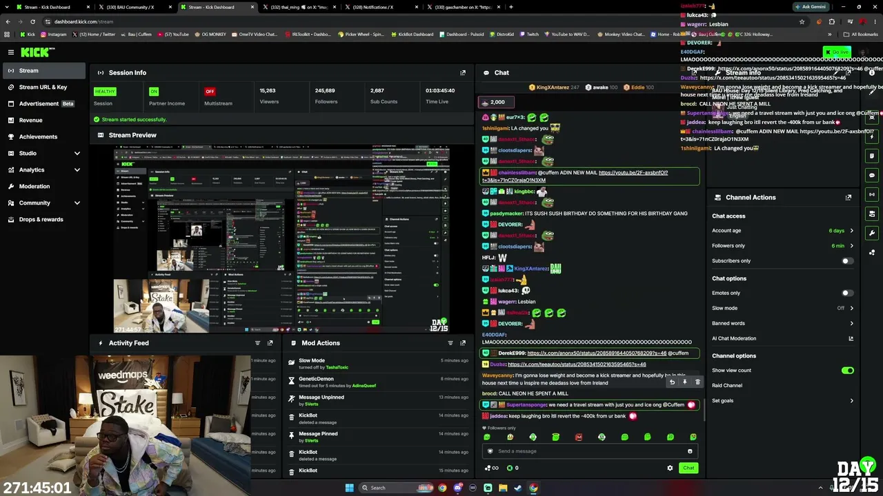The image size is (883, 496).
Task: Open the Mod Actions filter icon
Action: 450,343
